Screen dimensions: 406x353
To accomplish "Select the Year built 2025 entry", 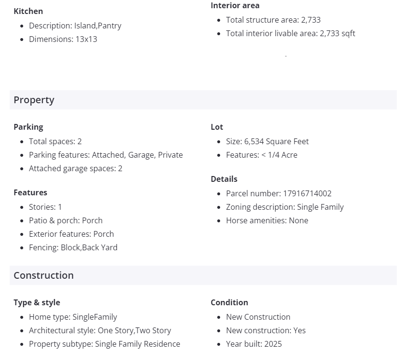I will tap(254, 344).
